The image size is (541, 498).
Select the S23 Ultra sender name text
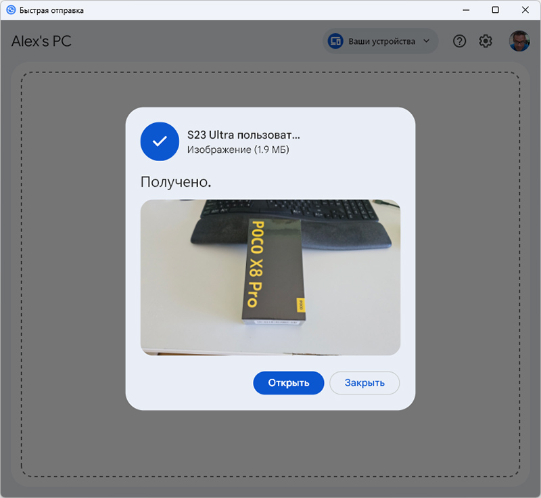243,135
